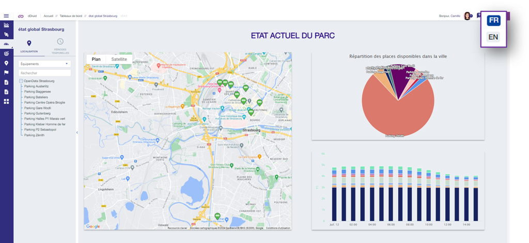
Task: Collapse the OpenData Strasbourg tree node
Action: tap(21, 81)
